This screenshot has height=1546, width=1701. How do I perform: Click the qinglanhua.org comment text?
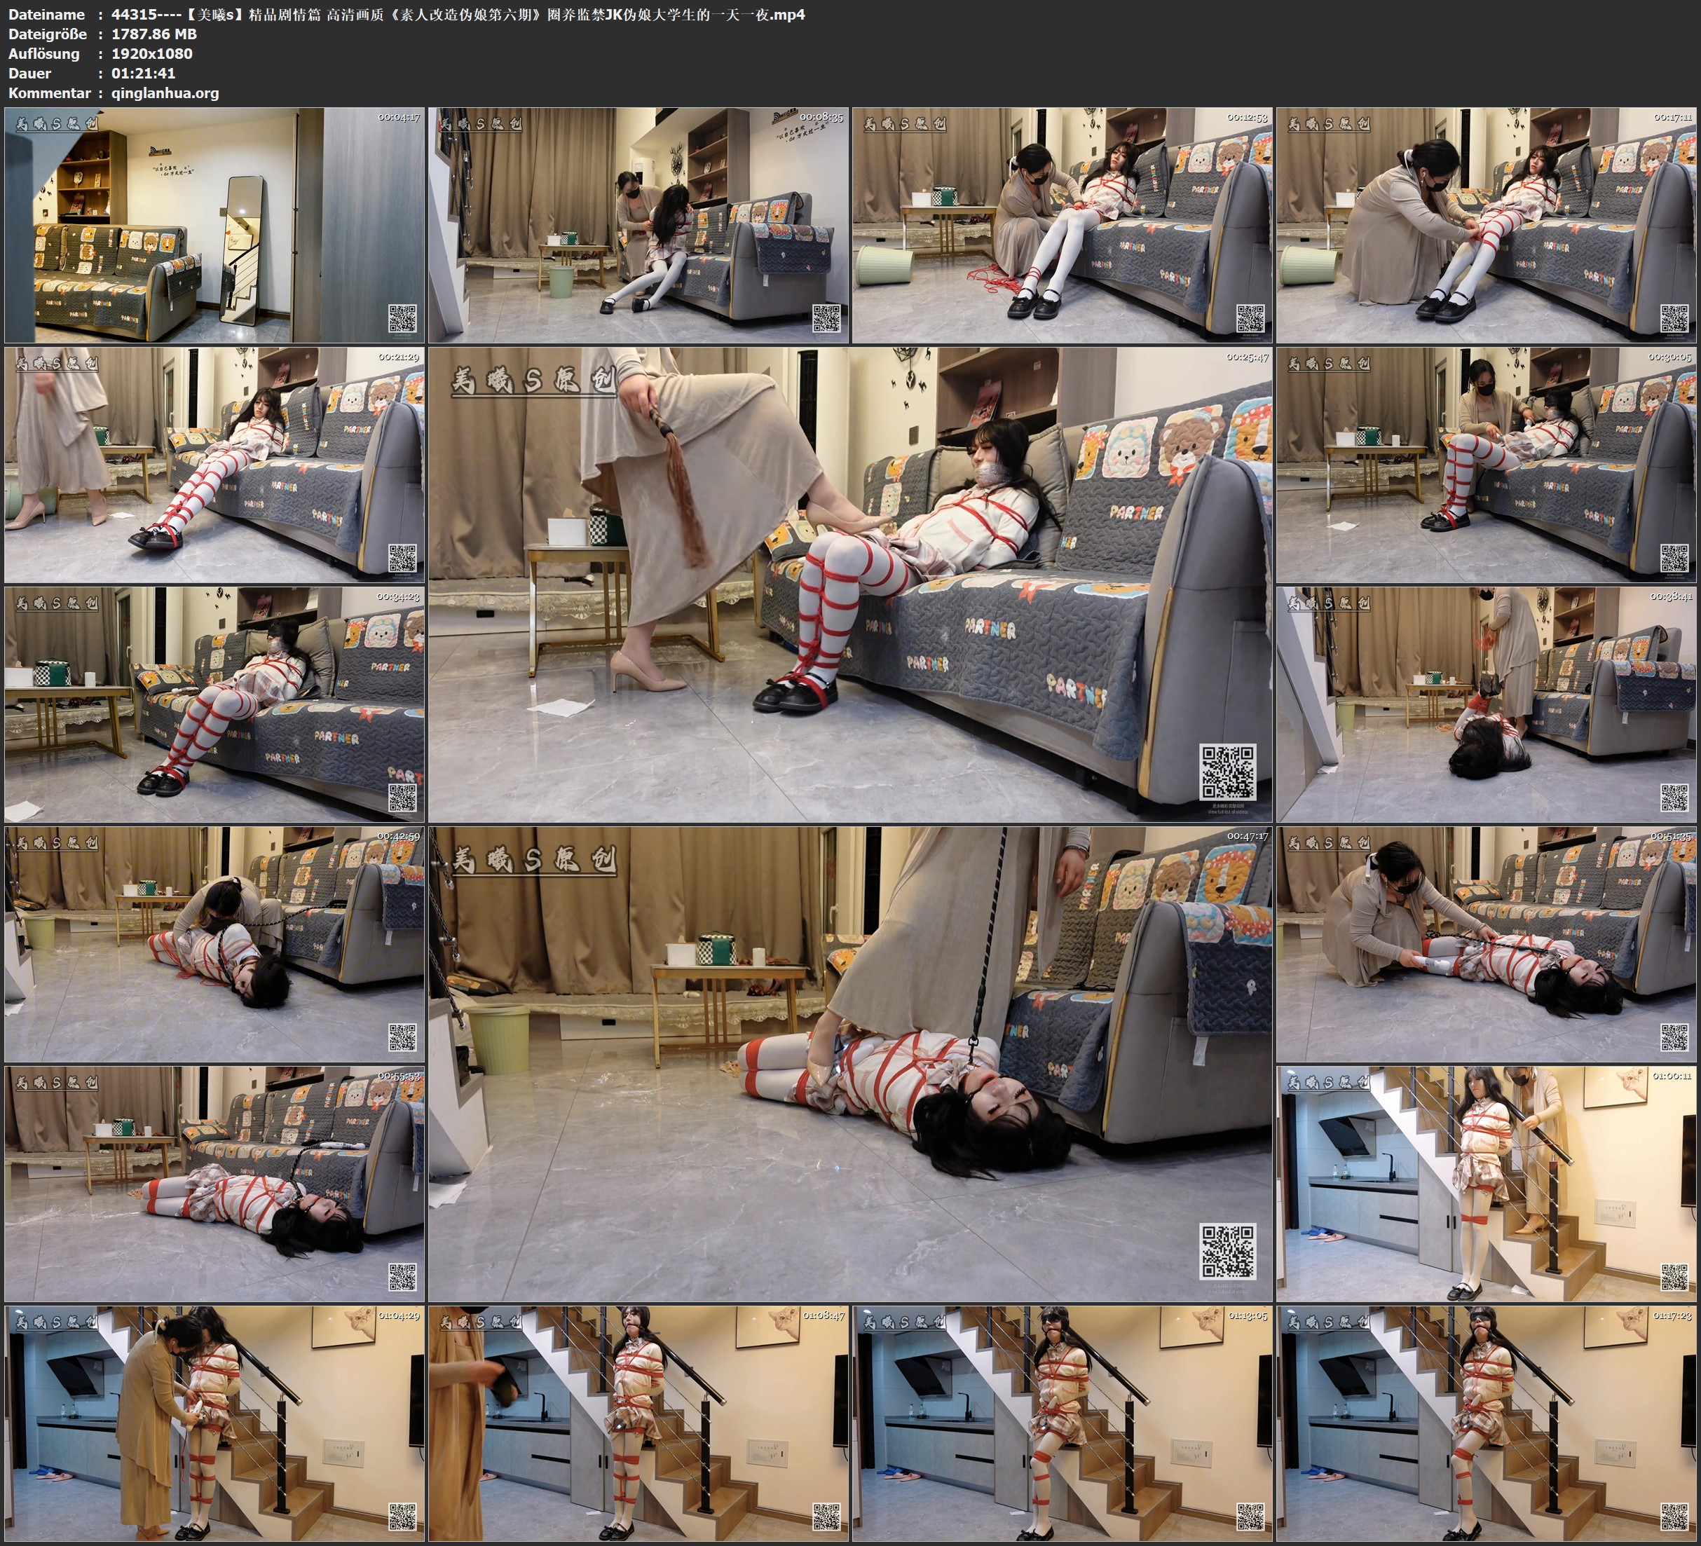pos(165,93)
